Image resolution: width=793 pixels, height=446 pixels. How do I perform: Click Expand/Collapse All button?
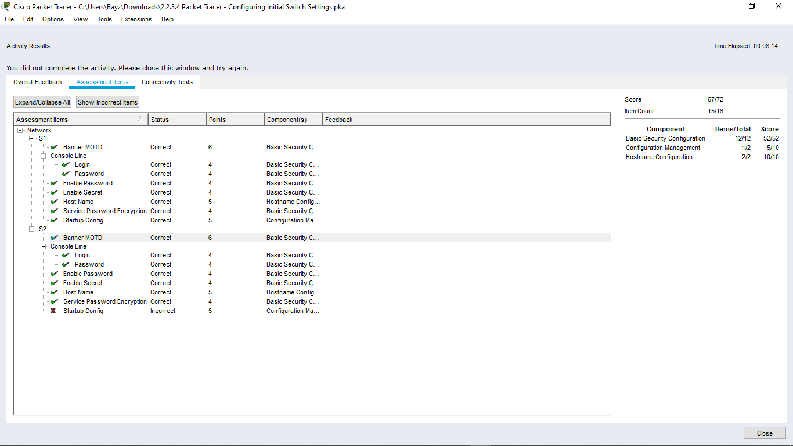(x=42, y=102)
